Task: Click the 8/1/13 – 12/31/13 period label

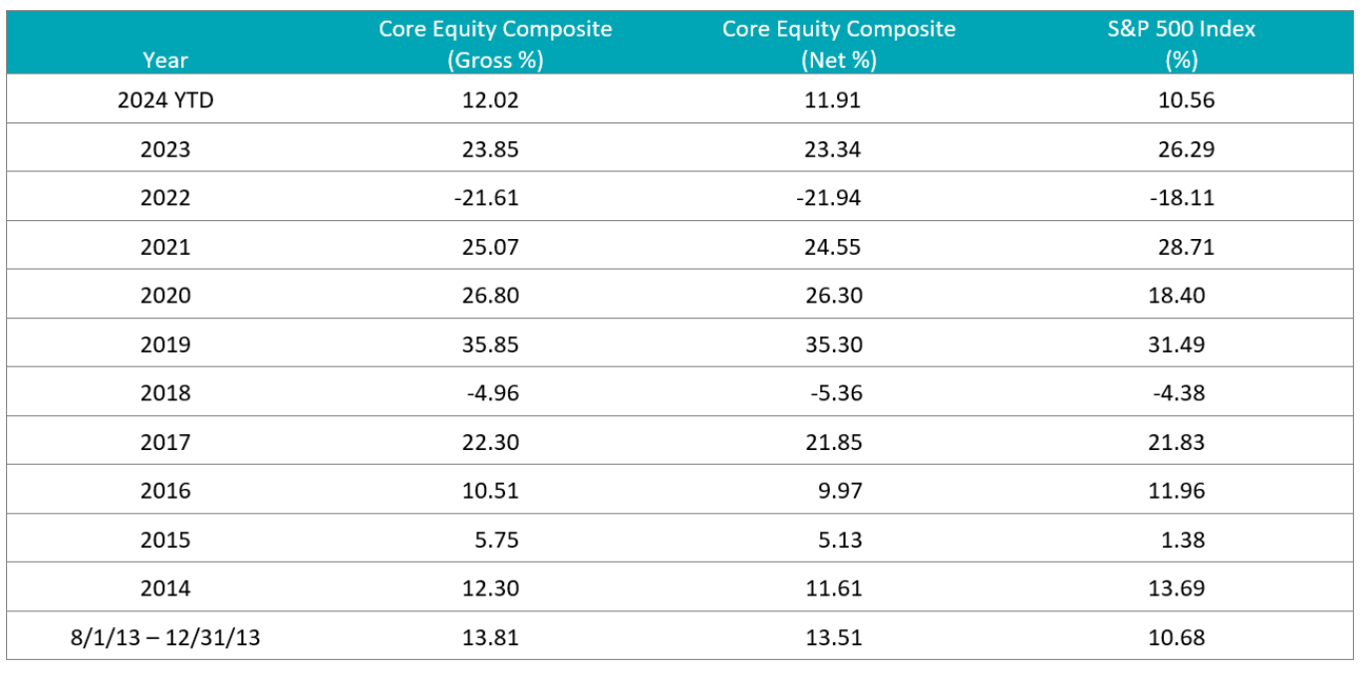Action: pyautogui.click(x=165, y=637)
